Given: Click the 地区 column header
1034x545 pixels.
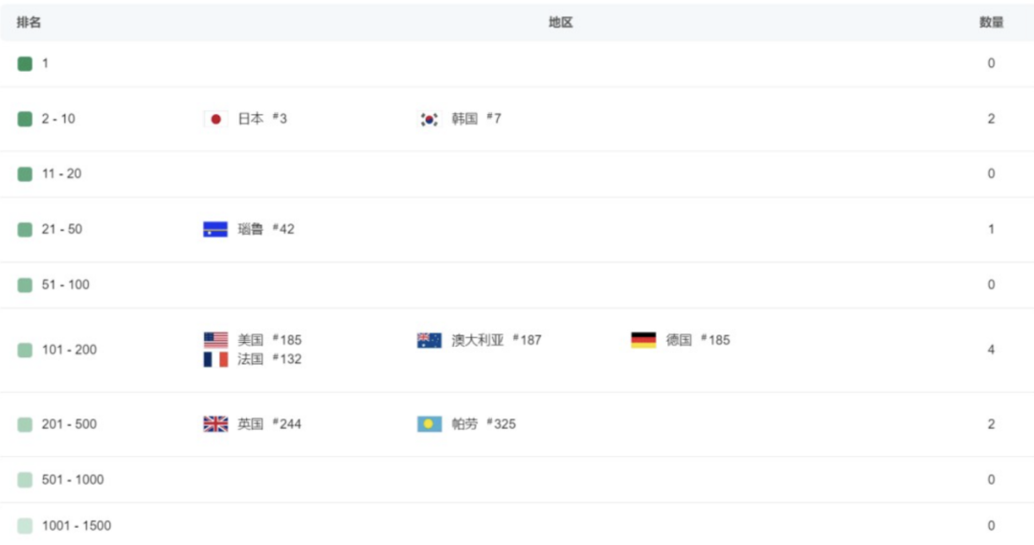Looking at the screenshot, I should pyautogui.click(x=560, y=22).
